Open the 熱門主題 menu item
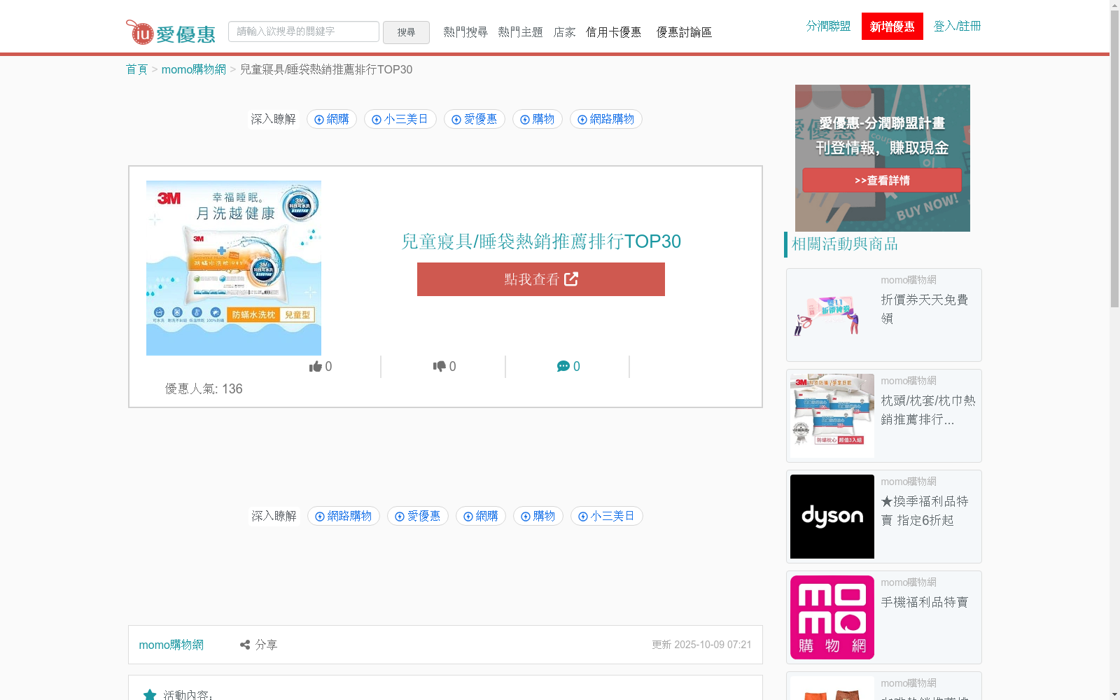The height and width of the screenshot is (700, 1120). click(520, 32)
